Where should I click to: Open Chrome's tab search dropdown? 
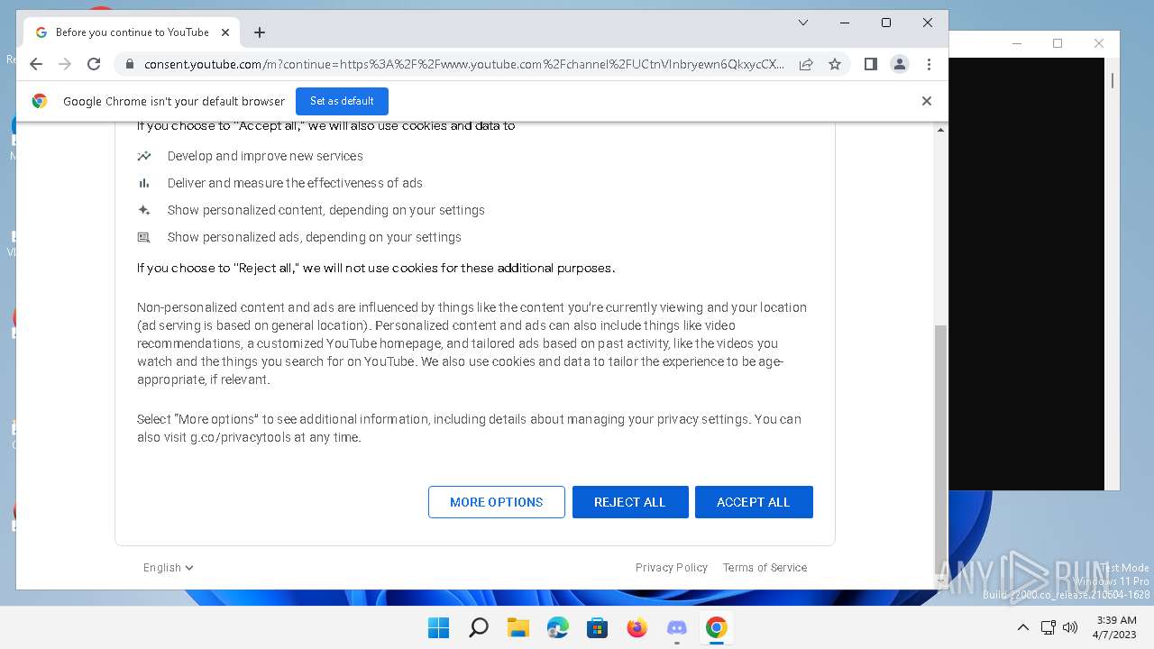pos(802,23)
